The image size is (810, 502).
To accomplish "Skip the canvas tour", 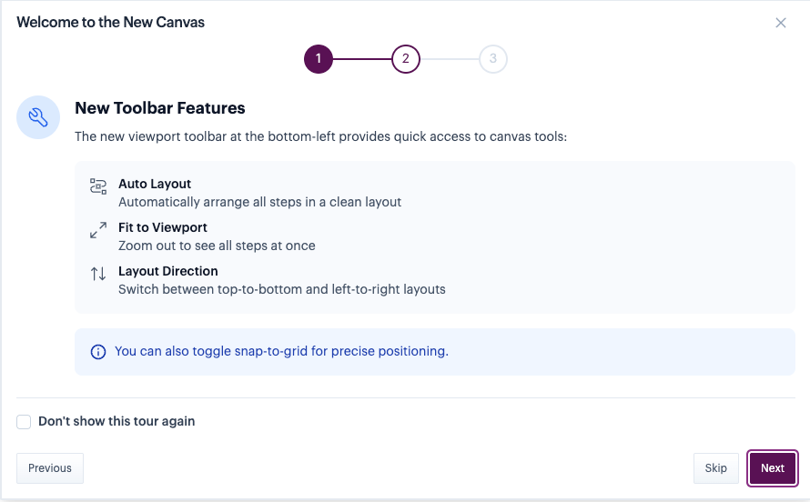I will (715, 468).
